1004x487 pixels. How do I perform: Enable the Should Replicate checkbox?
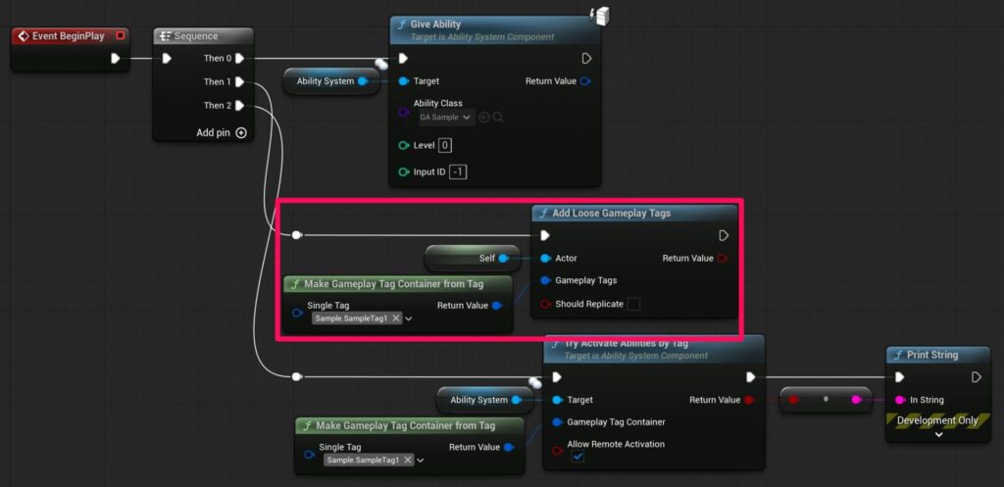(x=633, y=304)
